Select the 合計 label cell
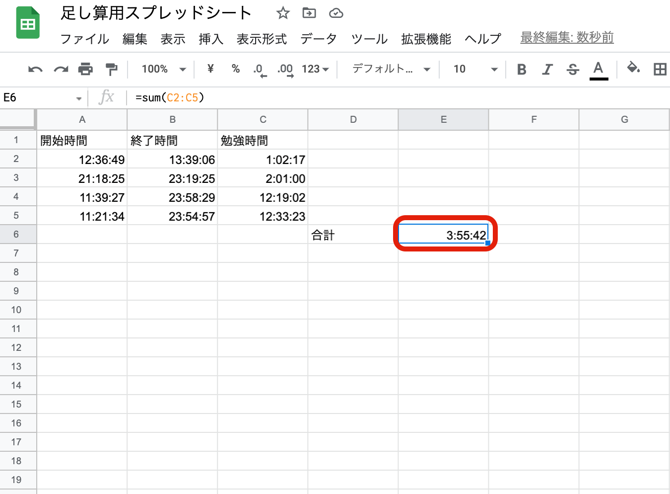 [353, 235]
